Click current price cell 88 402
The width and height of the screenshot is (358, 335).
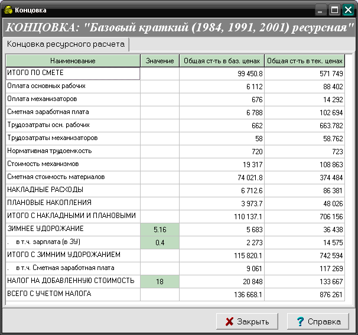[x=305, y=86]
